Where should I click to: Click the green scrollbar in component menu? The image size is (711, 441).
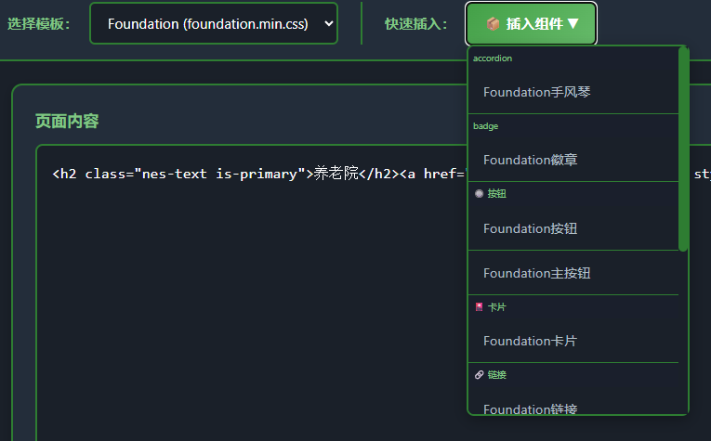tap(683, 149)
